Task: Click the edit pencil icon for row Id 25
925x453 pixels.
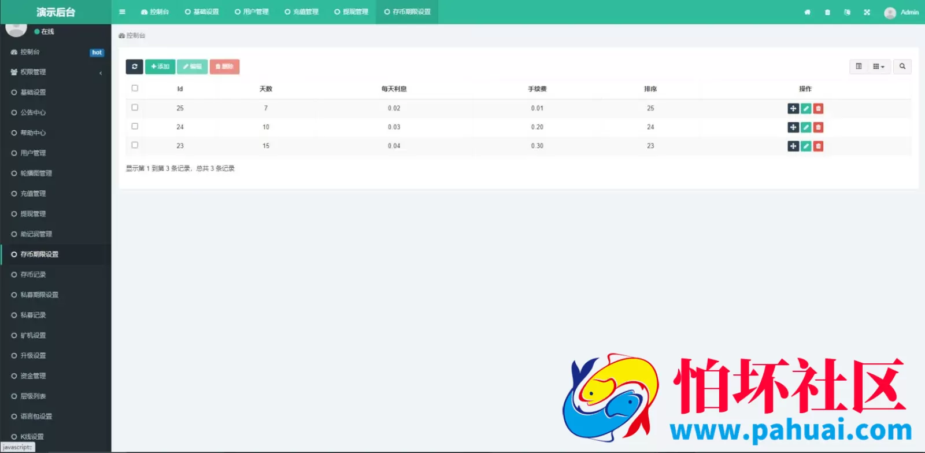Action: [806, 108]
